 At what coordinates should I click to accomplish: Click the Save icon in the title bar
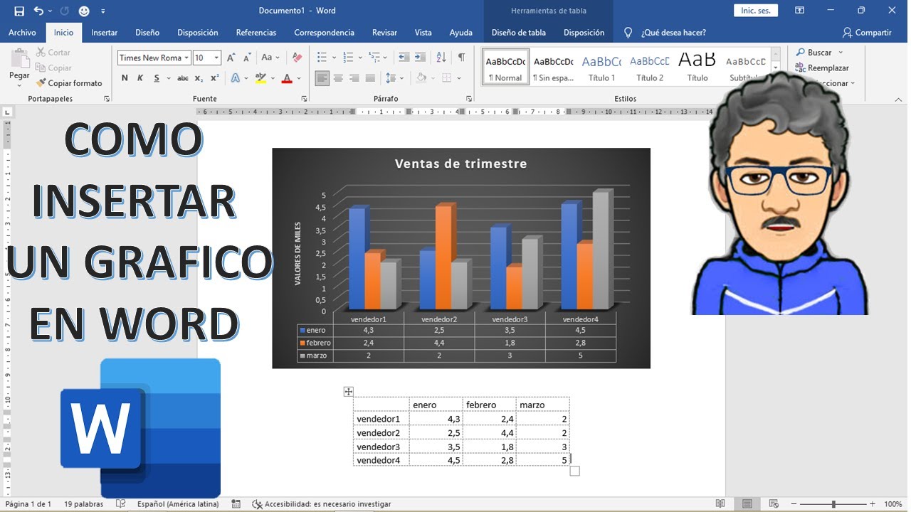coord(19,11)
